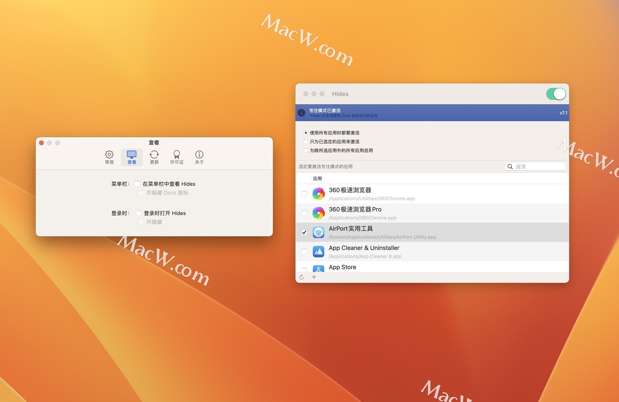
Task: Click the refresh icon at list bottom
Action: pos(301,277)
